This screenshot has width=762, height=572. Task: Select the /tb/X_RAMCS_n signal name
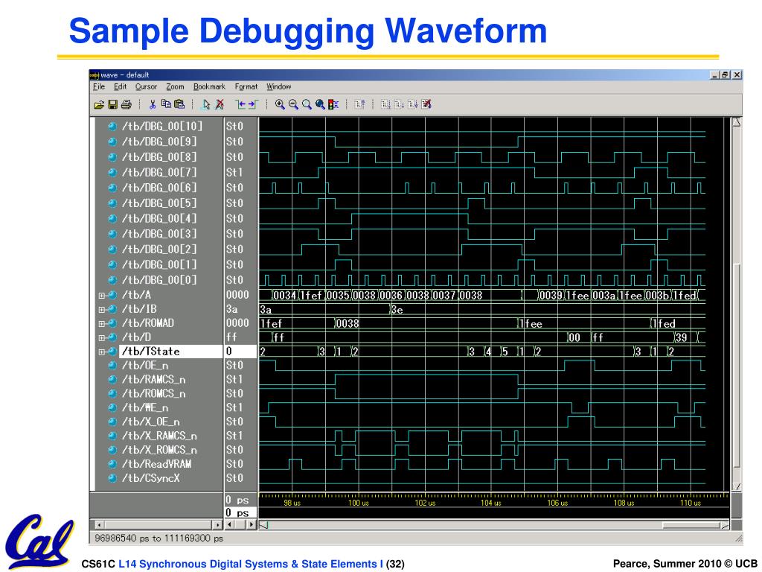click(x=159, y=436)
